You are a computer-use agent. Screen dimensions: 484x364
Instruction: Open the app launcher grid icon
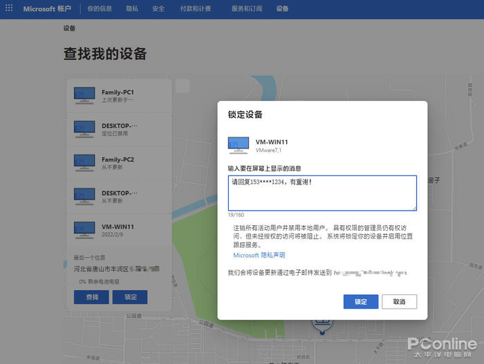point(9,8)
